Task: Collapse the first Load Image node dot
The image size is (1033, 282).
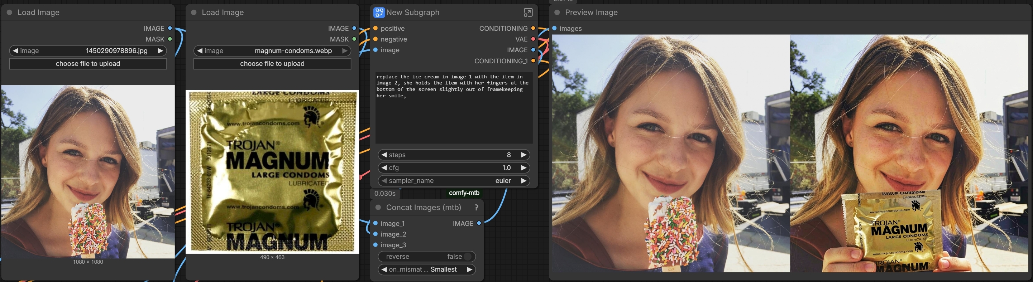Action: (x=9, y=13)
